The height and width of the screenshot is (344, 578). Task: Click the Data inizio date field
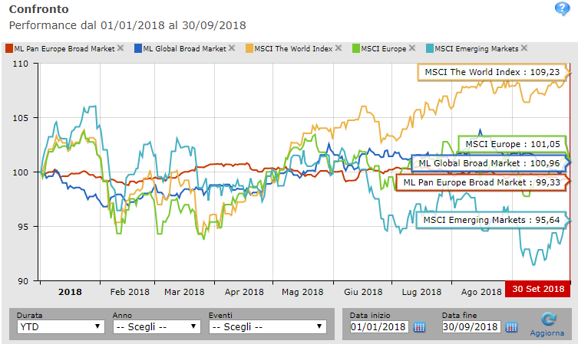(379, 326)
